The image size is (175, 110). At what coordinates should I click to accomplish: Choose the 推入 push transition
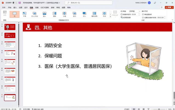(44, 14)
